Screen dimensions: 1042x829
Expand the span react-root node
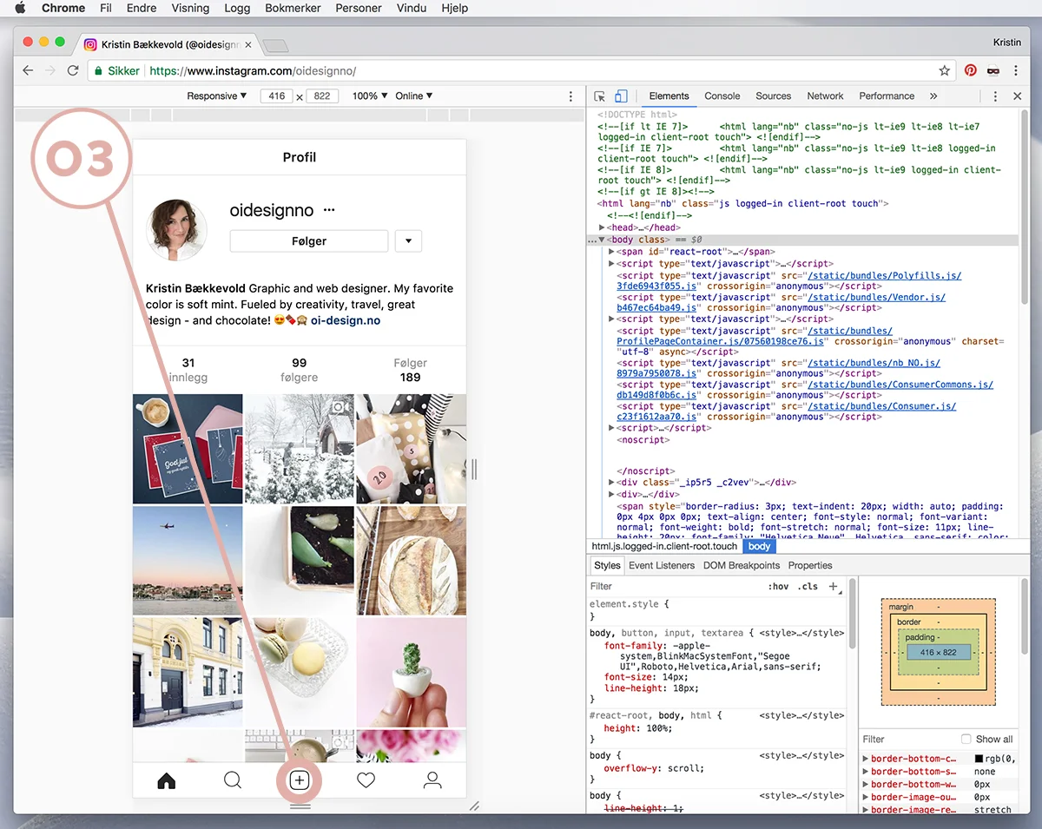pos(612,252)
